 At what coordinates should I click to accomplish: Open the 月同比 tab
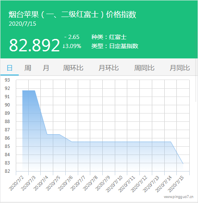point(180,68)
